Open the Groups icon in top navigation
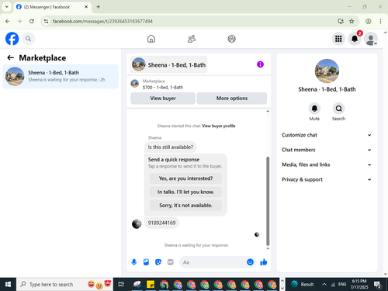 tap(231, 39)
